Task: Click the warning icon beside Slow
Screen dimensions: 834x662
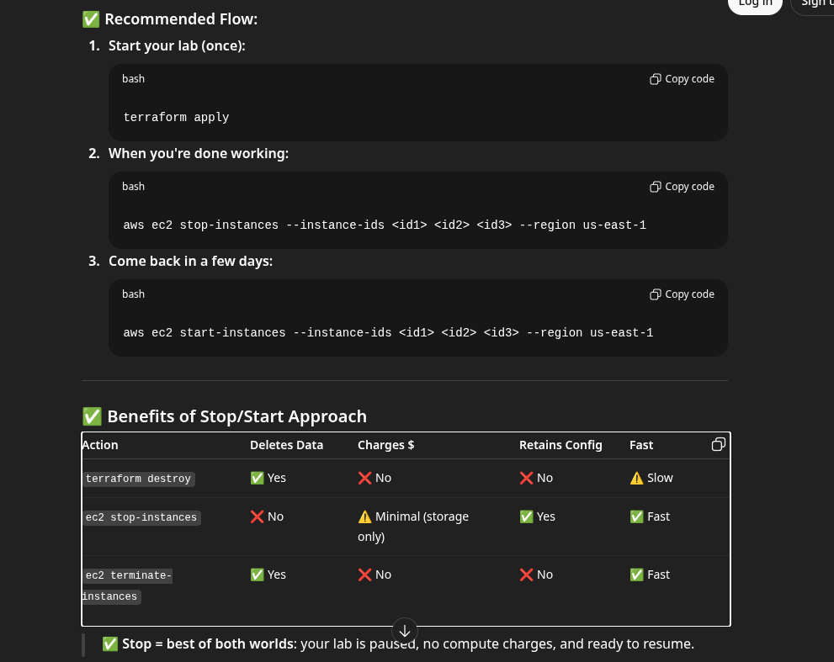Action: pyautogui.click(x=636, y=478)
